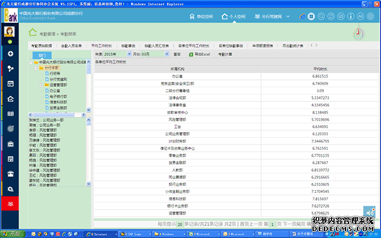Image resolution: width=381 pixels, height=238 pixels.
Task: Click the user avatar picture
Action: tap(10, 32)
